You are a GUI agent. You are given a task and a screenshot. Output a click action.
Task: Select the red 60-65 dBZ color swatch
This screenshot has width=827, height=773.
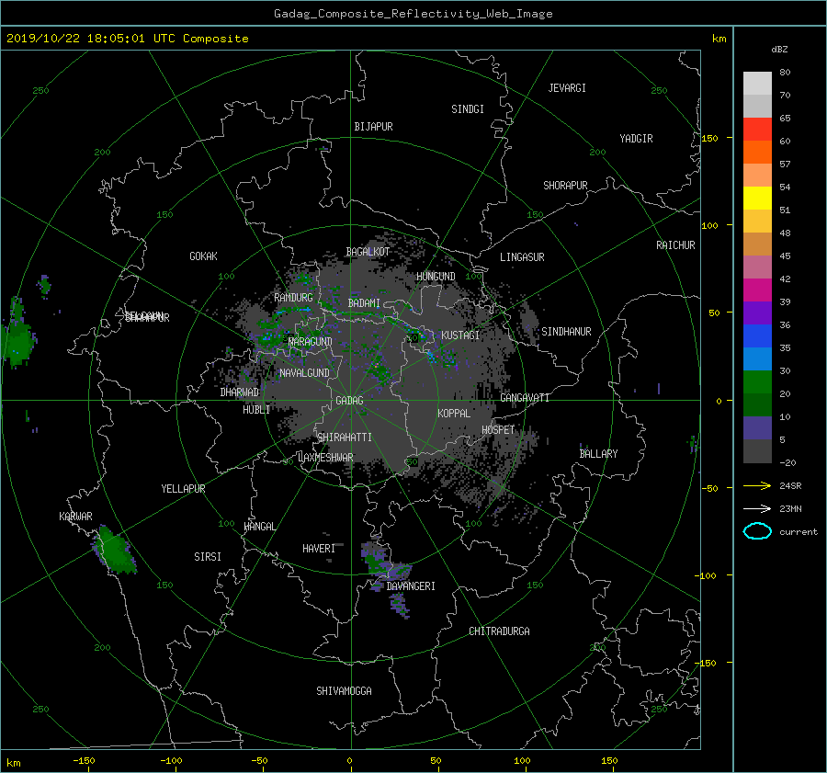tap(757, 130)
